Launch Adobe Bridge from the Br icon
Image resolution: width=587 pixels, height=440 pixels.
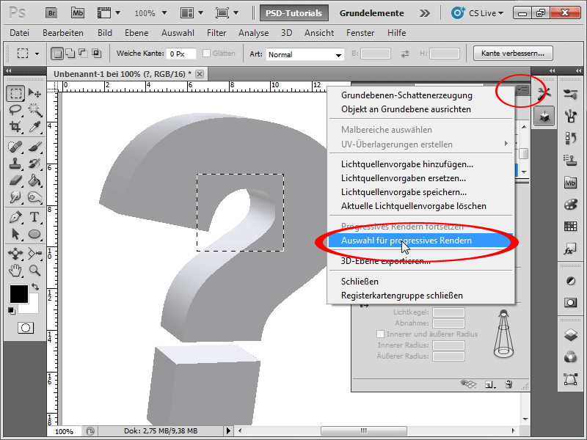(x=51, y=13)
